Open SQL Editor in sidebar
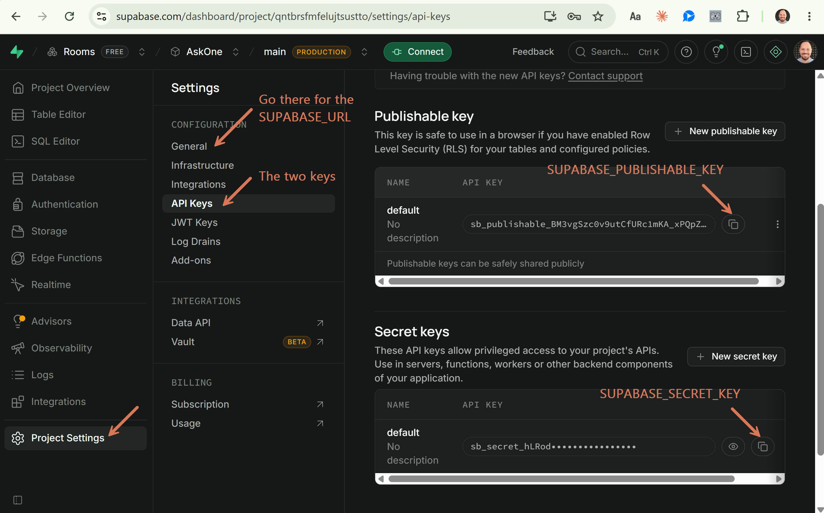 tap(75, 141)
